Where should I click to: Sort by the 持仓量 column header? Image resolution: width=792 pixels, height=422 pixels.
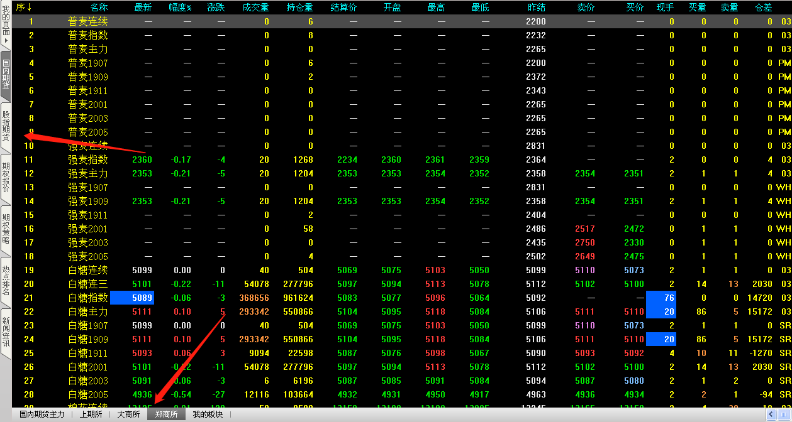pos(299,8)
